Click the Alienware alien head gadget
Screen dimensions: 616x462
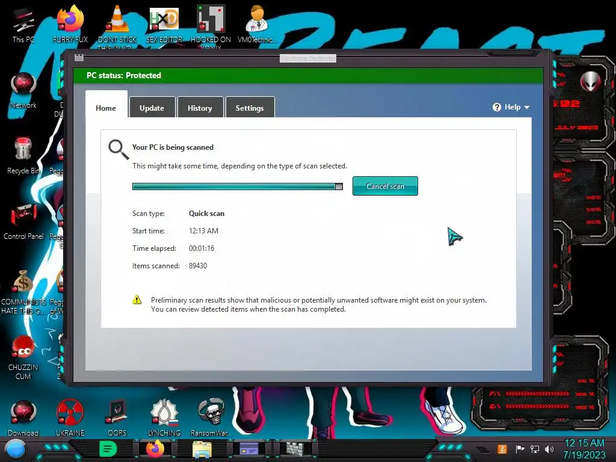tap(590, 81)
